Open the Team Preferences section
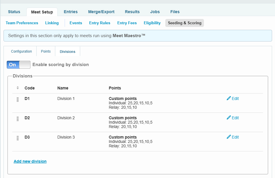The image size is (275, 178). tap(22, 23)
